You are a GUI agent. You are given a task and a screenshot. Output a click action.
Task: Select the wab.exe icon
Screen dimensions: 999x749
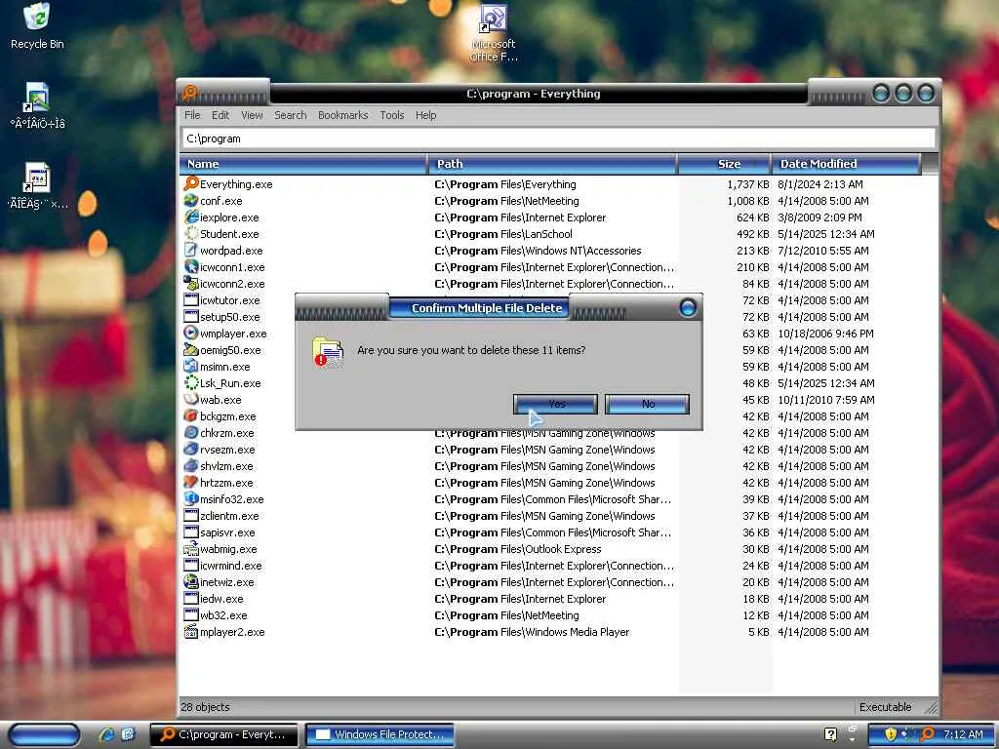[x=191, y=399]
